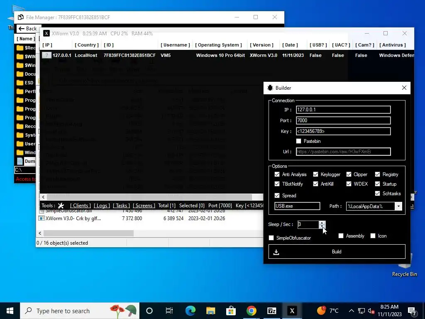
Task: Uncheck the Startup option
Action: point(378,184)
